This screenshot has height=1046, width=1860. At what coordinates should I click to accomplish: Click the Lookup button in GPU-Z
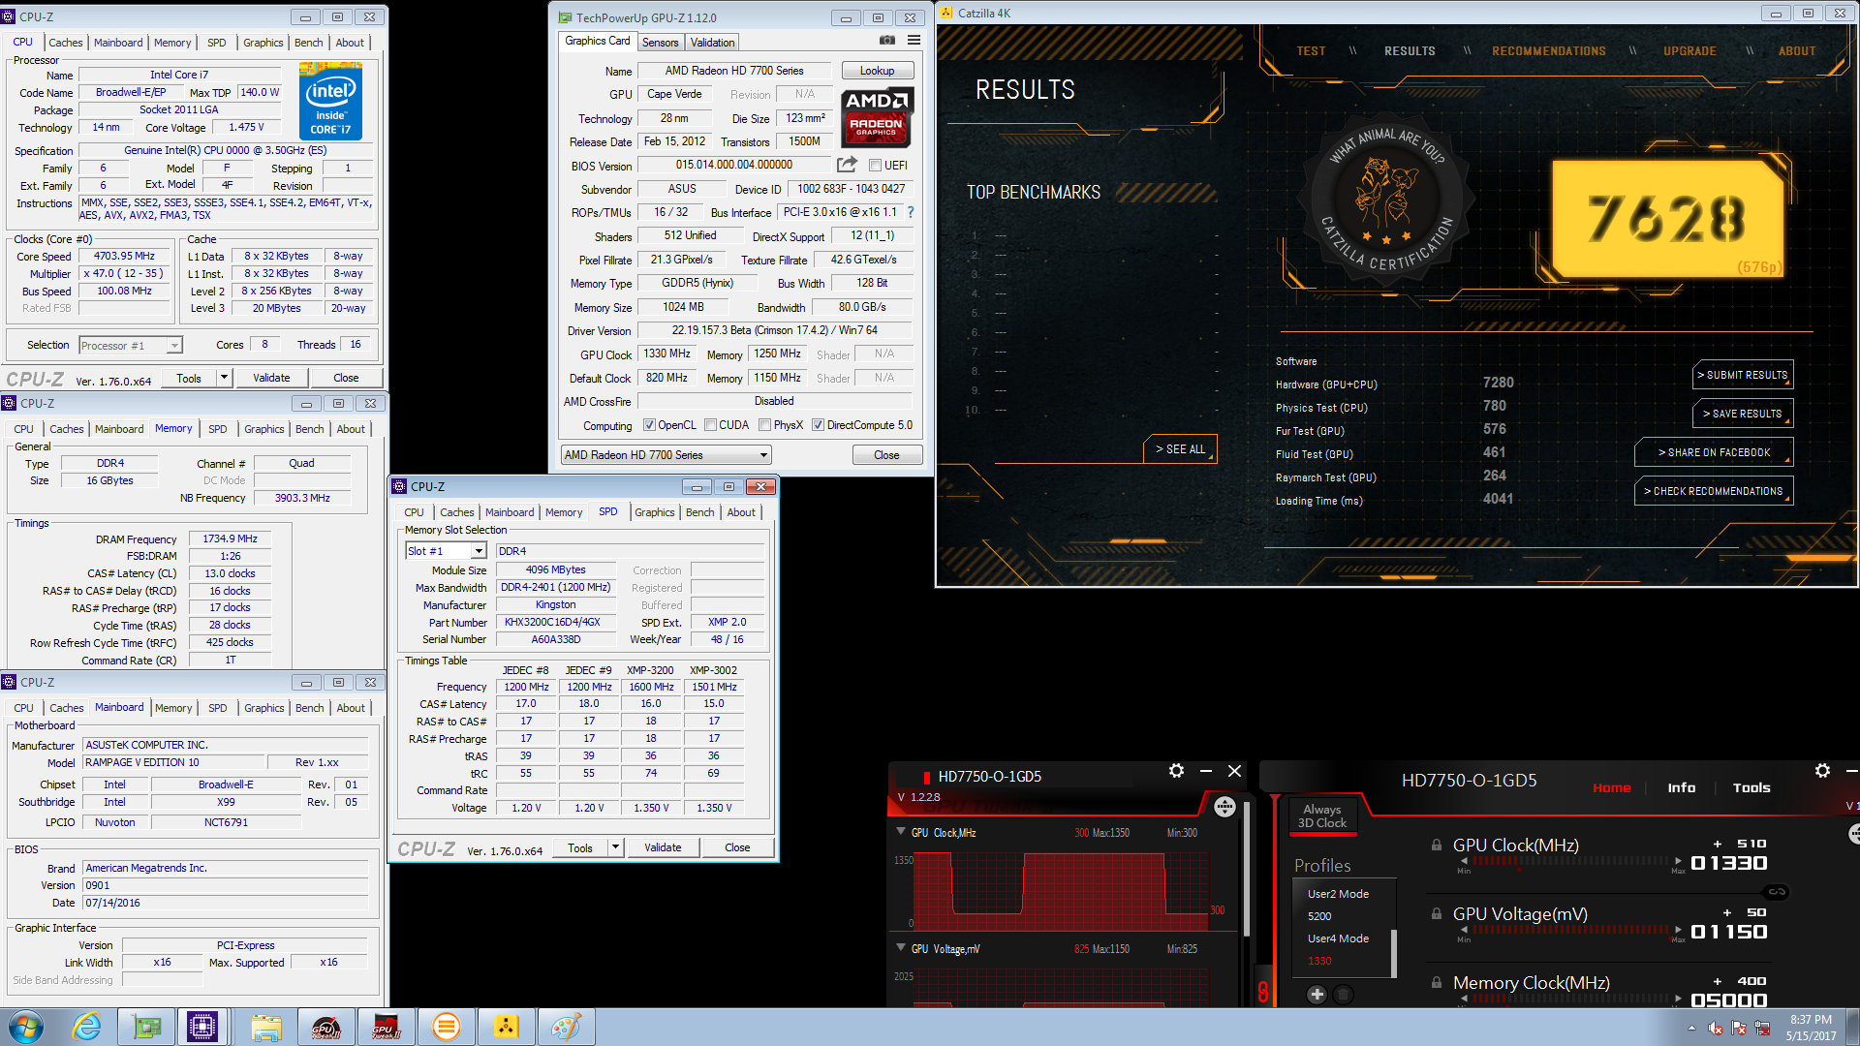(x=877, y=71)
